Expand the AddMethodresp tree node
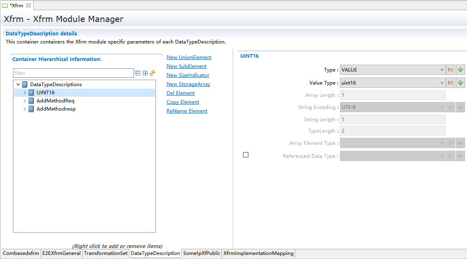467x259 pixels. coord(24,109)
